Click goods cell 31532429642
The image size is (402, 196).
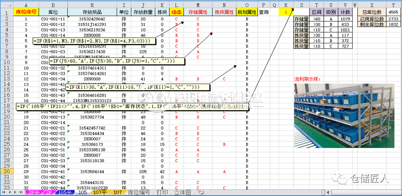93,19
